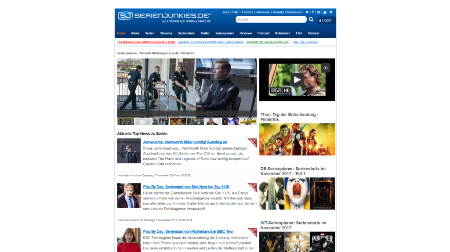Open the Serien menu item
This screenshot has height=252, width=450.
click(150, 33)
